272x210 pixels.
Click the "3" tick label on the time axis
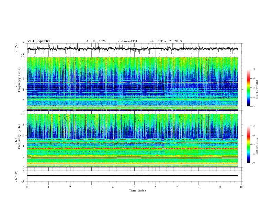click(x=91, y=187)
